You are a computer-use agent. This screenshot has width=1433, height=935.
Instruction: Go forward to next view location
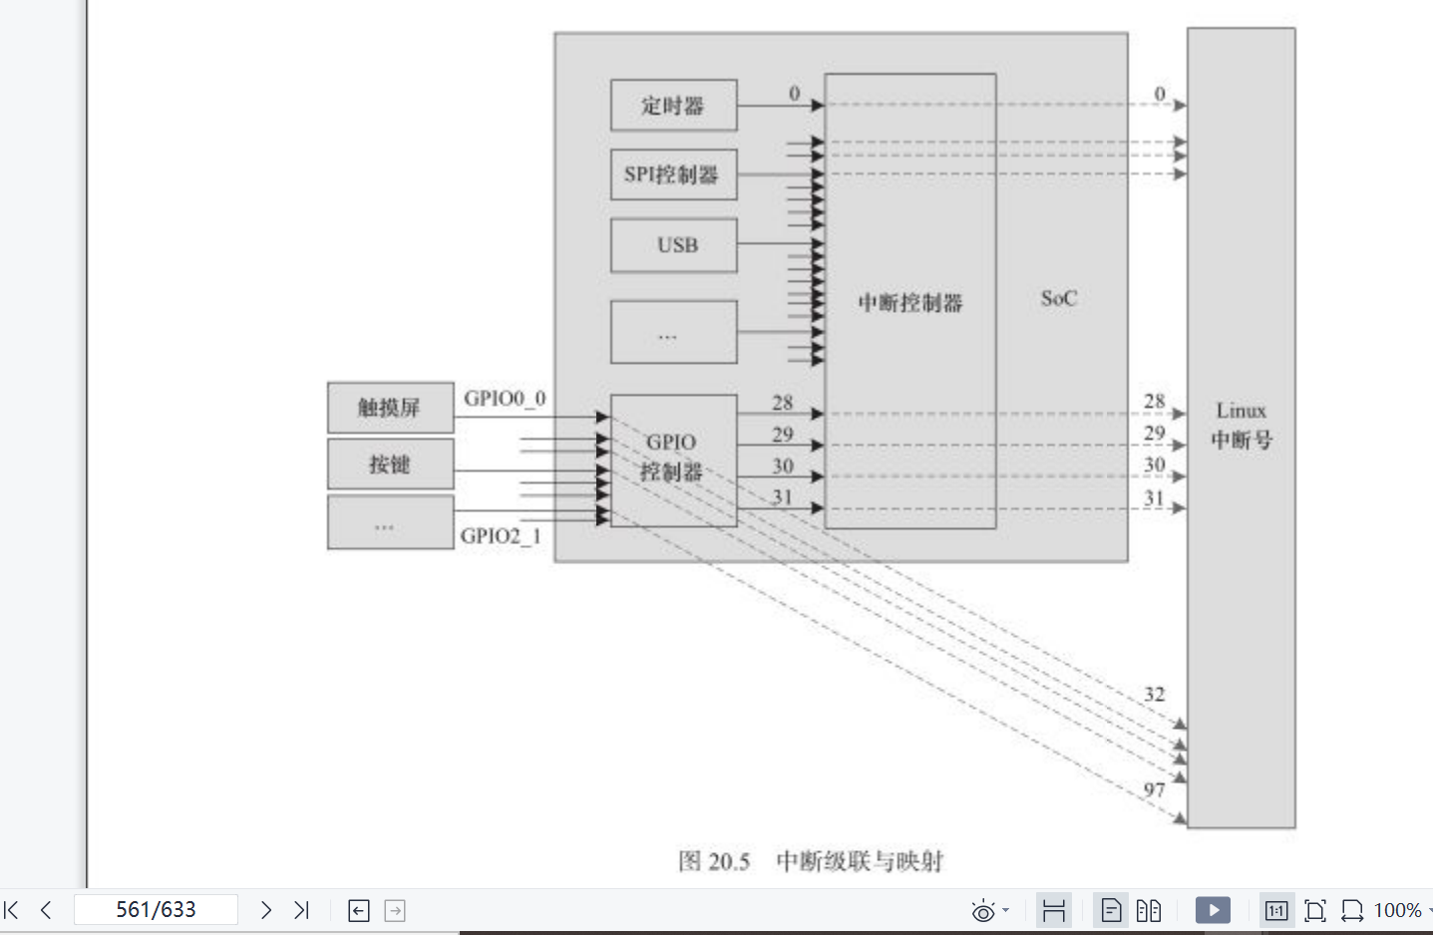point(395,910)
